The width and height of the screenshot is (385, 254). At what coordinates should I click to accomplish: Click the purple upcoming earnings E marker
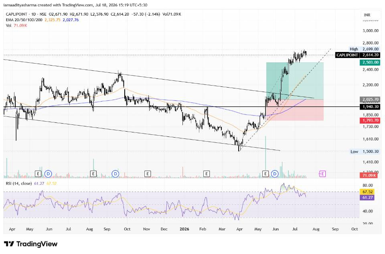[322, 174]
